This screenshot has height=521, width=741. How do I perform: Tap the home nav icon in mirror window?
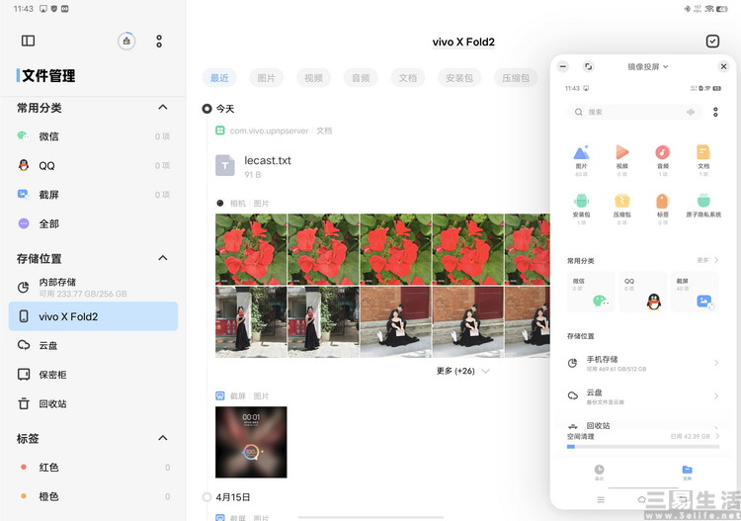641,499
